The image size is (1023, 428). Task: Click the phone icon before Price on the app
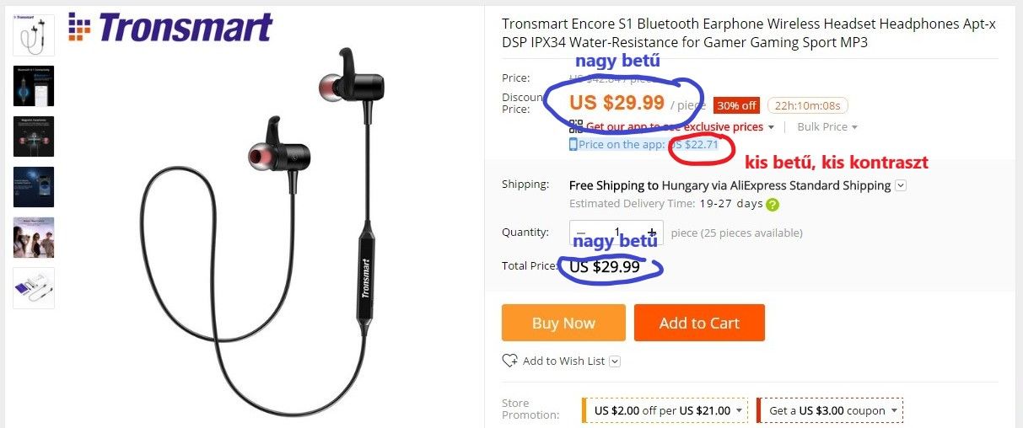[x=573, y=144]
